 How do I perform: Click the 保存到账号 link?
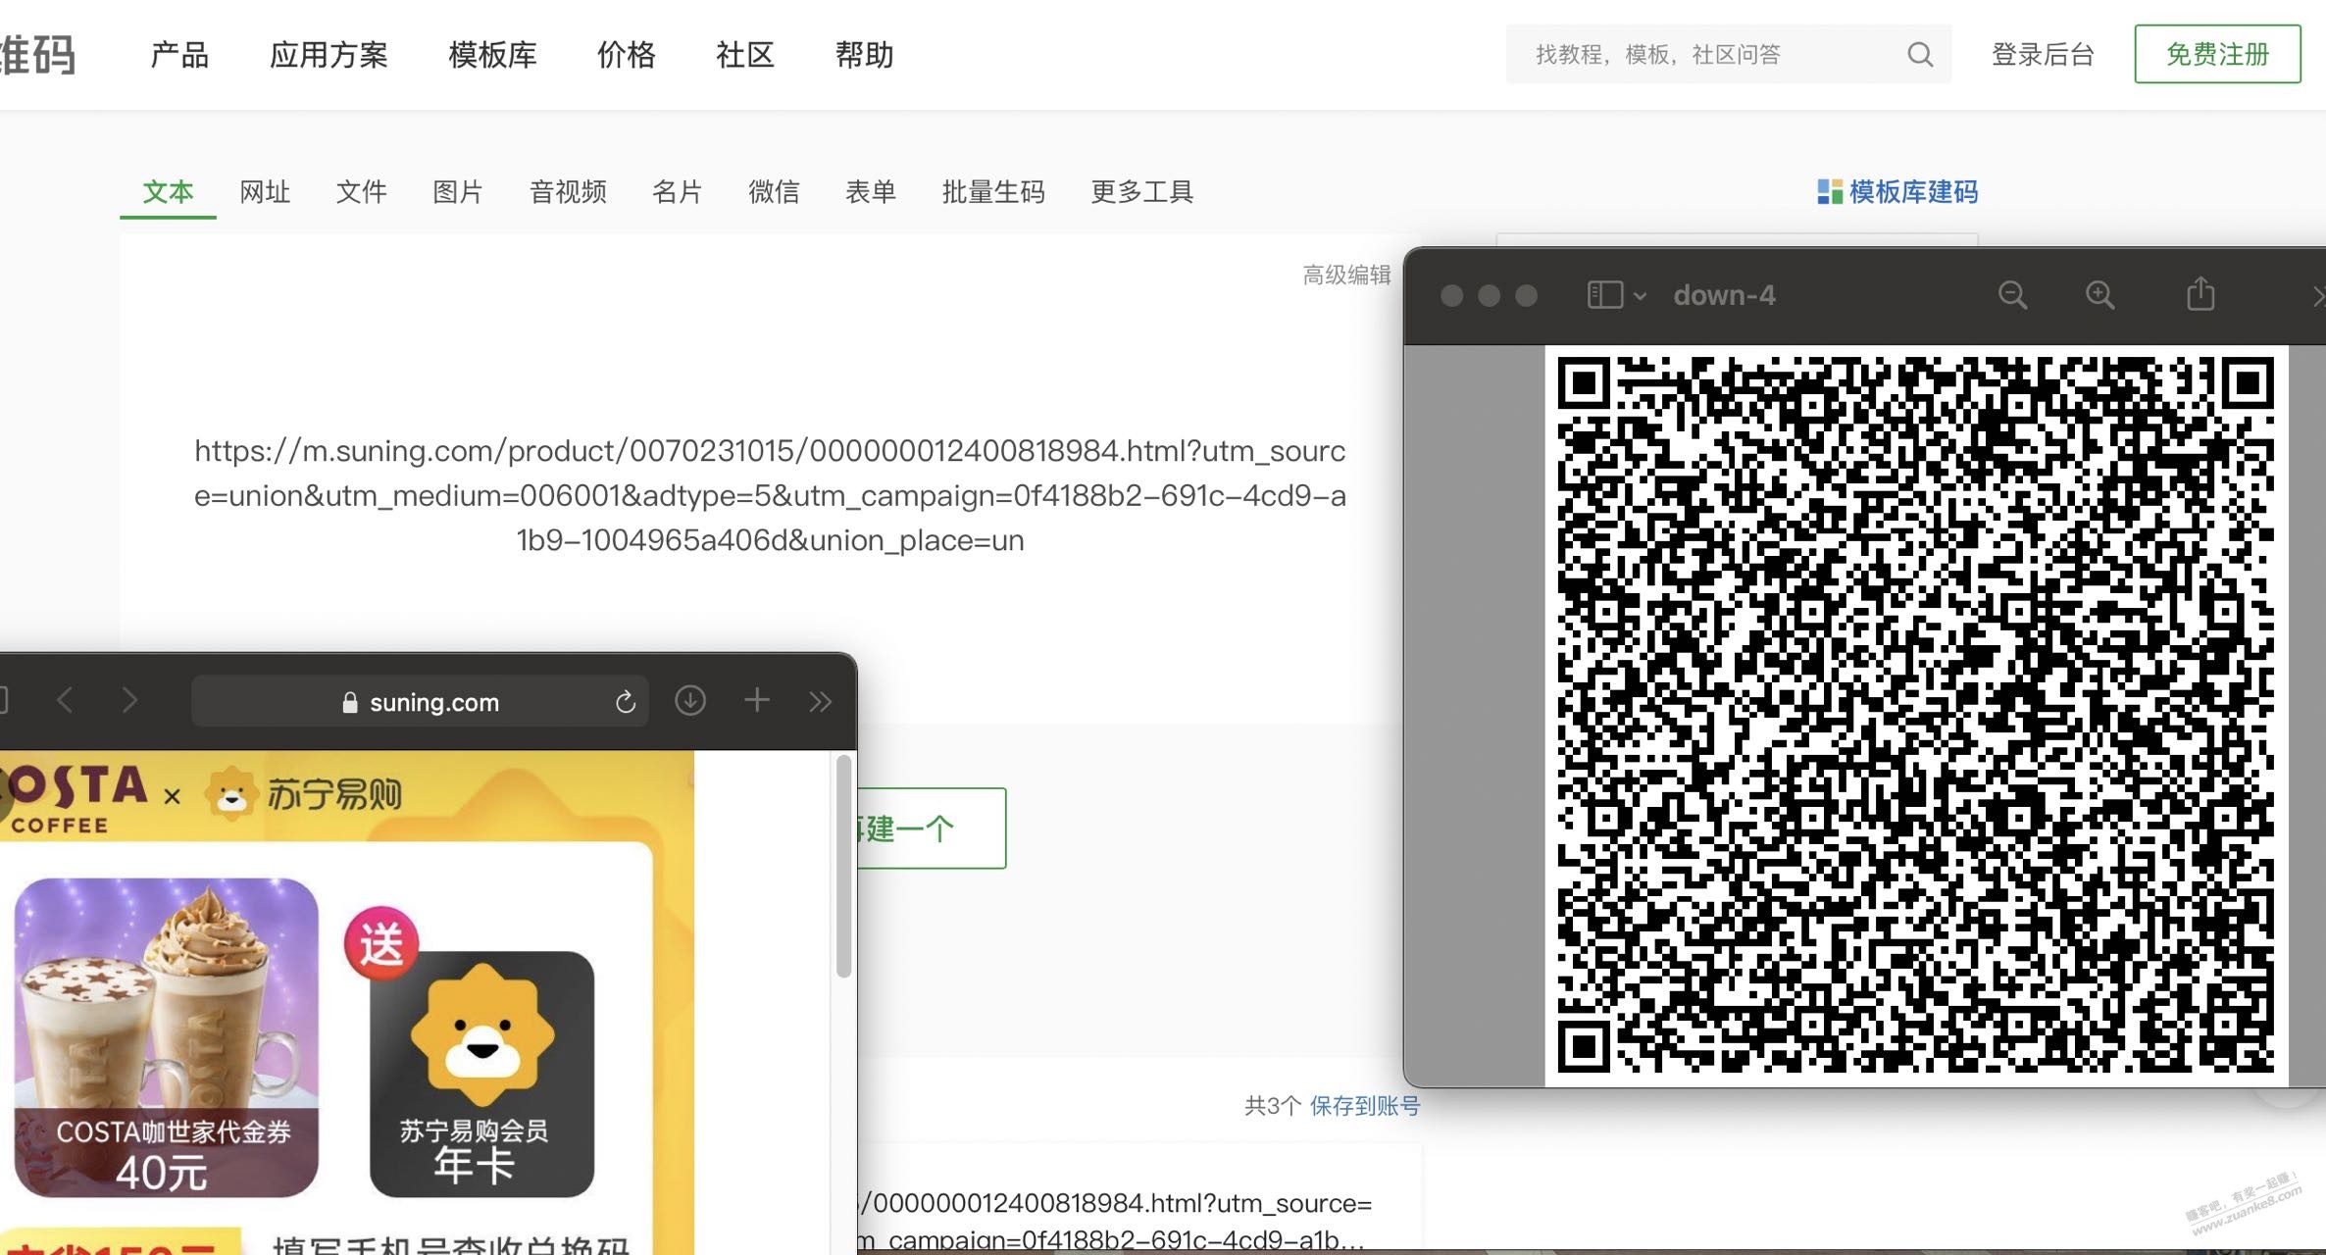(x=1365, y=1106)
